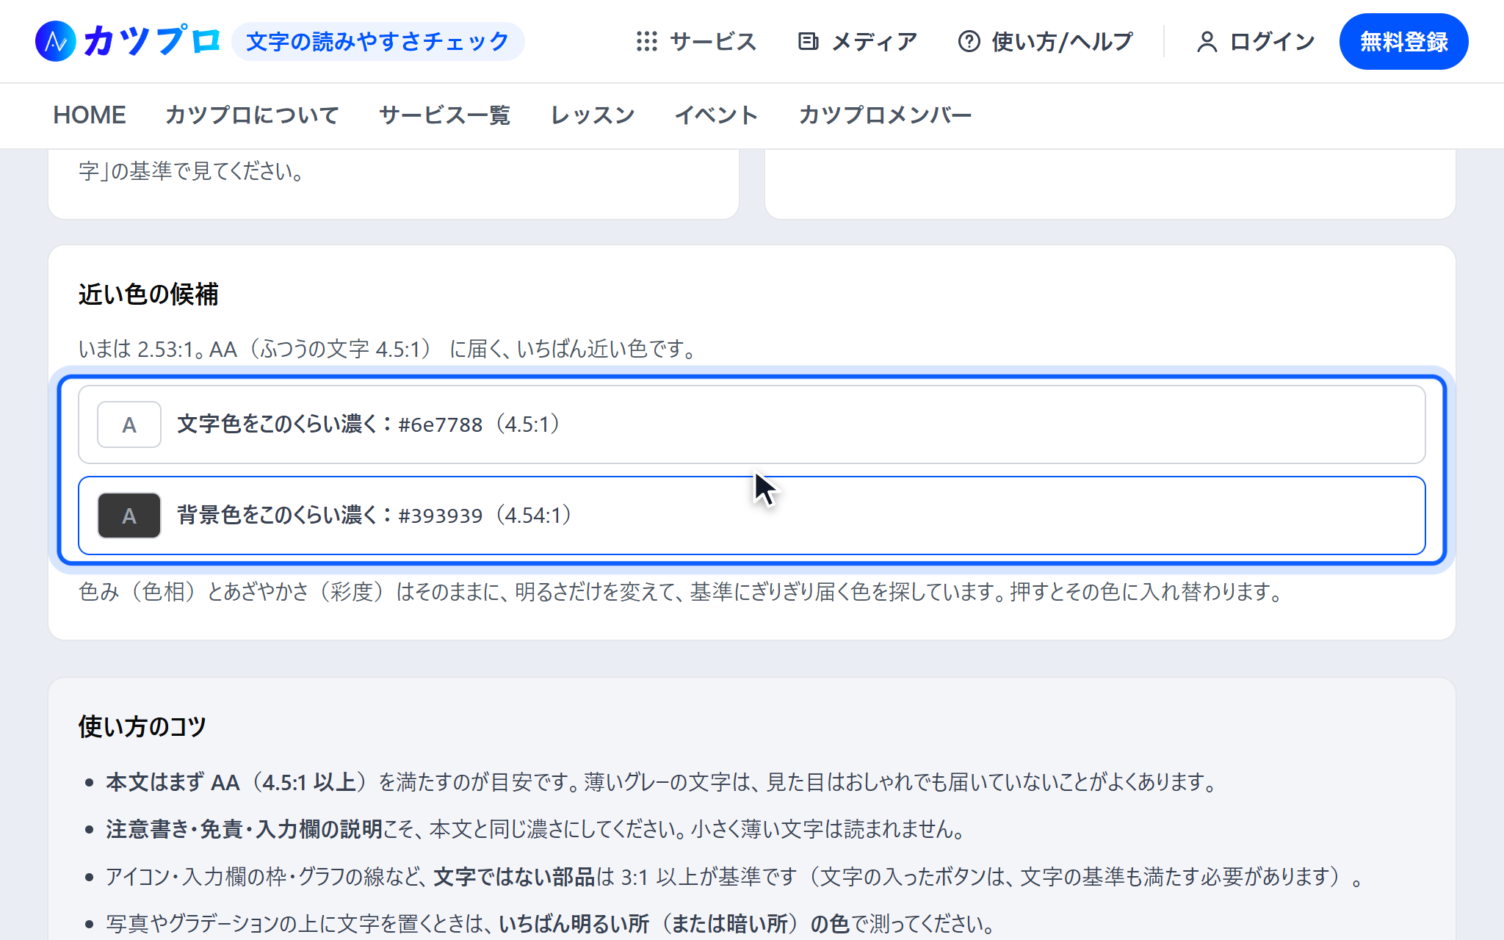Click the 近い色の候補 heading
Viewport: 1504px width, 940px height.
tap(148, 294)
